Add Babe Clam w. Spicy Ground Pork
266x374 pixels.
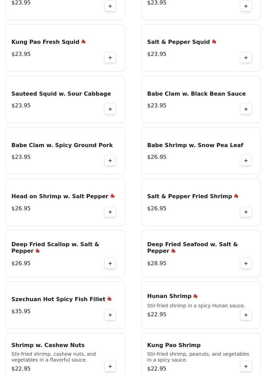click(110, 161)
